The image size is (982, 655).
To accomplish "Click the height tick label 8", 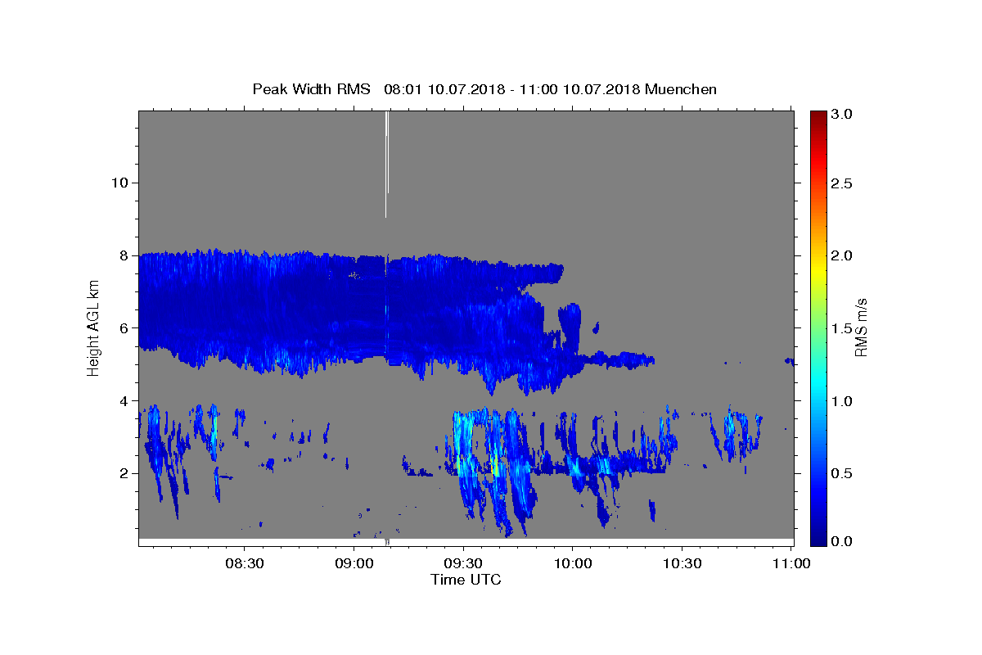I will [x=124, y=255].
